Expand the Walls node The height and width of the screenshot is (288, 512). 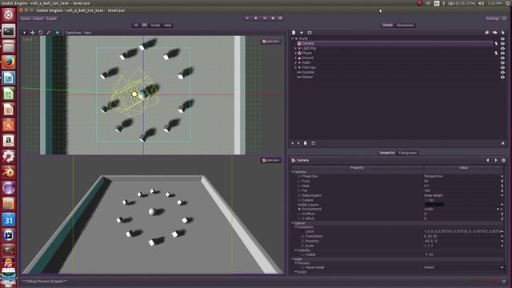(x=296, y=62)
